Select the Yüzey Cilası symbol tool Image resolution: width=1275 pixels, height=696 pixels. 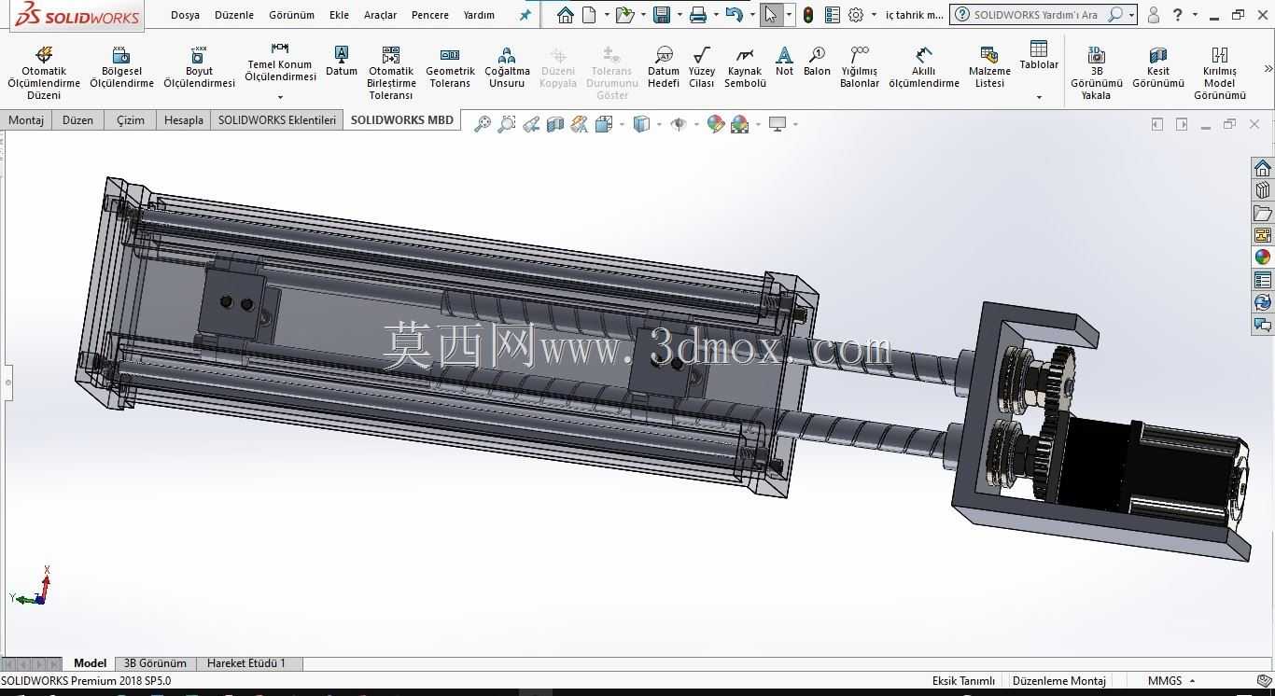point(702,67)
